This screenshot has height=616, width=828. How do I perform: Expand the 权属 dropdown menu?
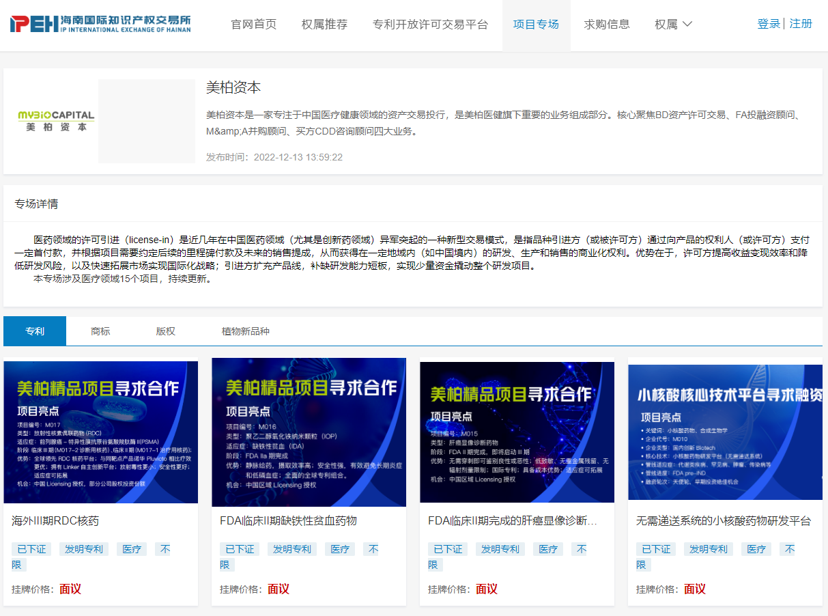(x=673, y=25)
